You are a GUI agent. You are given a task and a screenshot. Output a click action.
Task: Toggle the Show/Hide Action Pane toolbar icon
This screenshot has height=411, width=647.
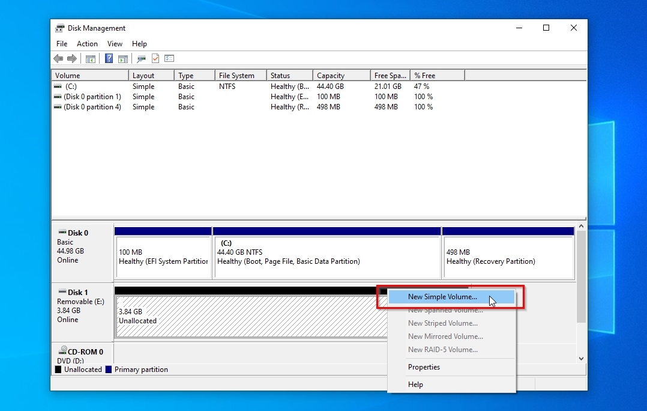pyautogui.click(x=123, y=59)
